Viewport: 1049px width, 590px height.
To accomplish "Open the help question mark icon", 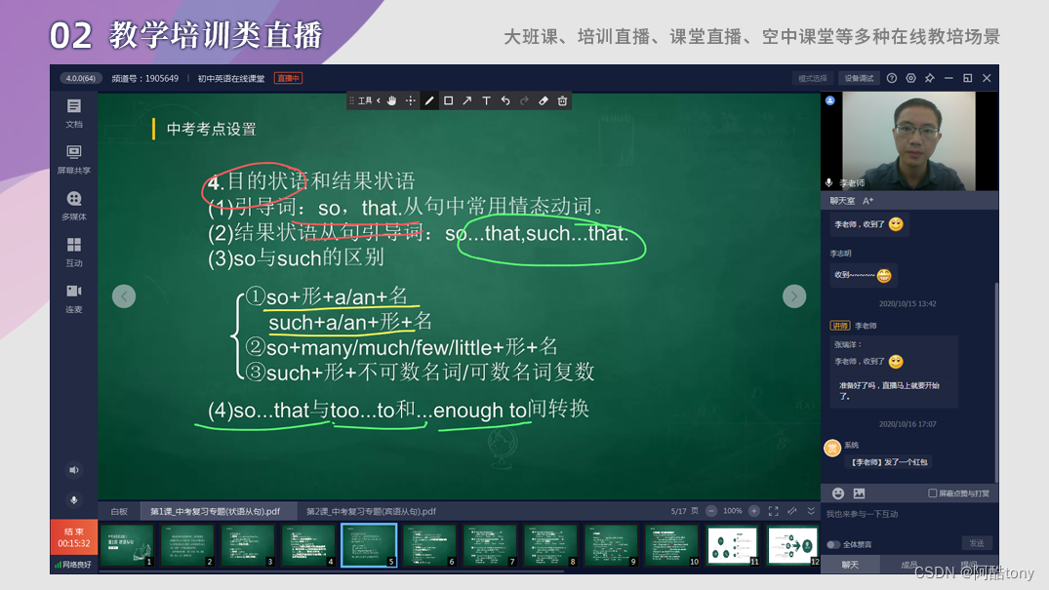I will 892,78.
